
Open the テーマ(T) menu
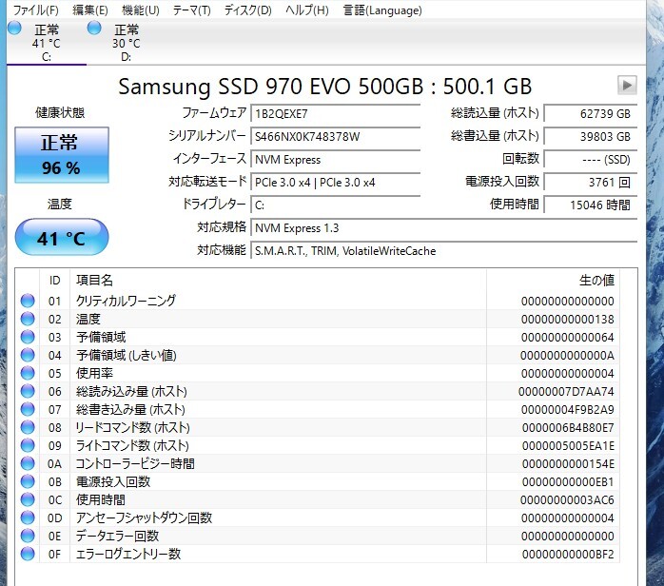point(192,10)
